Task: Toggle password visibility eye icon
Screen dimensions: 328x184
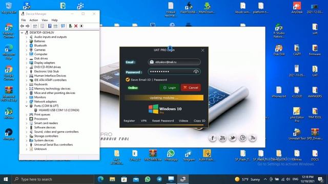Action: point(196,72)
